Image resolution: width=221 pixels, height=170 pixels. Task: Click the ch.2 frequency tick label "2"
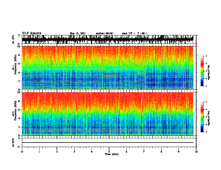[x=20, y=127]
